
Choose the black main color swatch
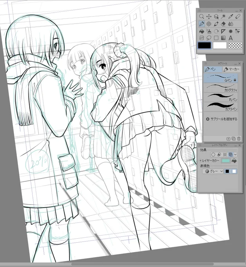tap(205, 46)
